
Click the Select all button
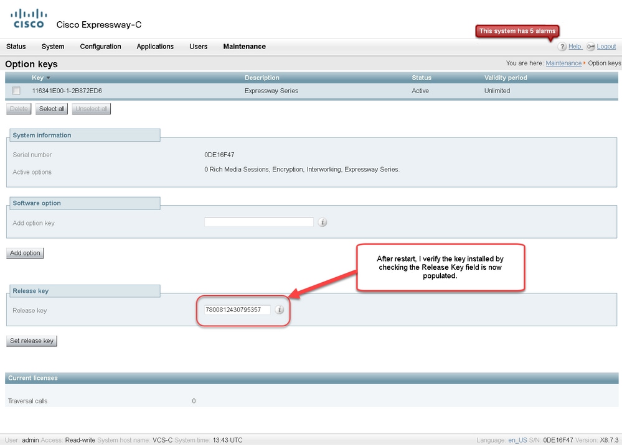click(52, 109)
